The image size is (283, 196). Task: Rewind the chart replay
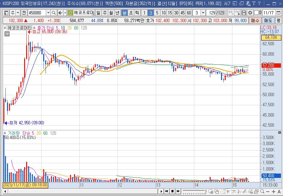[x=167, y=191]
